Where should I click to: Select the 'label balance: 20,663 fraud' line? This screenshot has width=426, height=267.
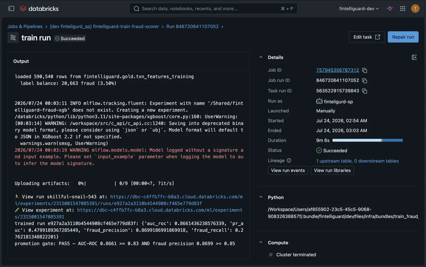(x=68, y=83)
